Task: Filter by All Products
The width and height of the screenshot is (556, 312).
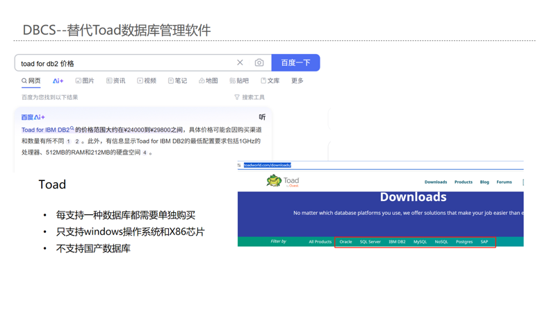Action: tap(320, 242)
